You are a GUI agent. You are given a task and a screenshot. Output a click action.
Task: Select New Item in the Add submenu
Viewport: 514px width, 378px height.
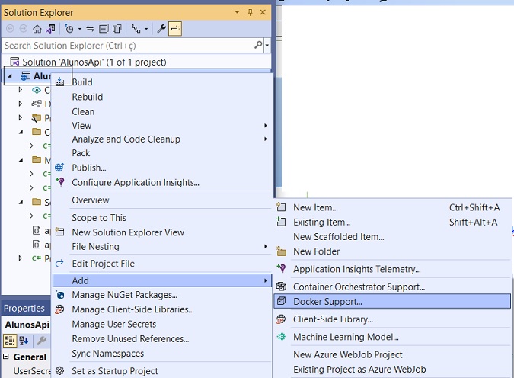coord(315,207)
